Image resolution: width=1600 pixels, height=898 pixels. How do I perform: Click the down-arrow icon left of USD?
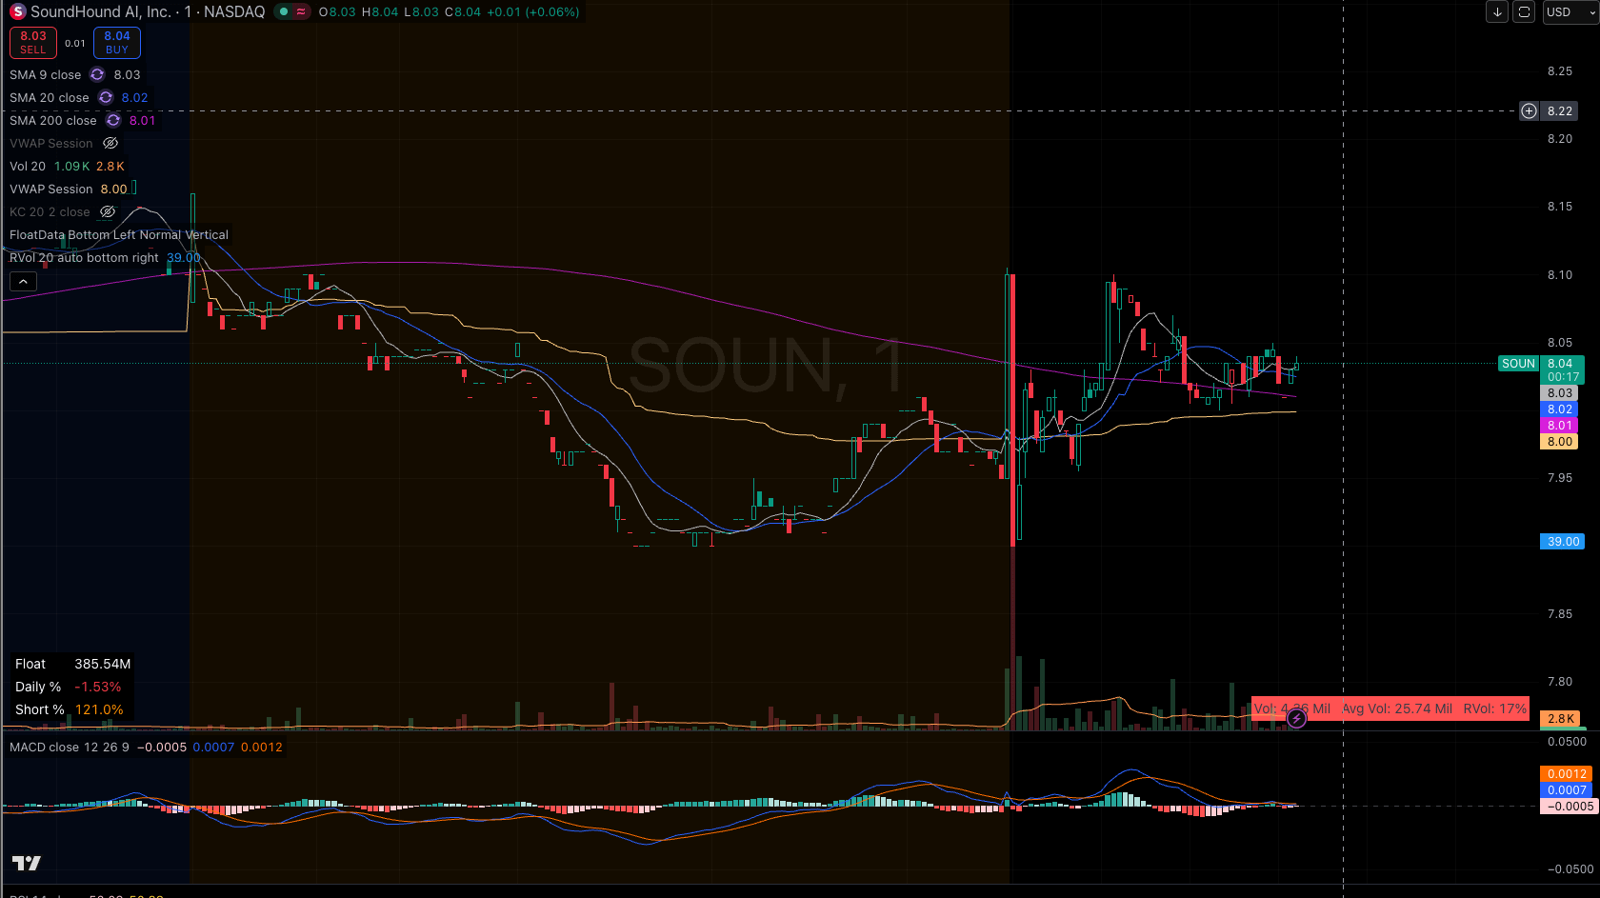coord(1497,12)
